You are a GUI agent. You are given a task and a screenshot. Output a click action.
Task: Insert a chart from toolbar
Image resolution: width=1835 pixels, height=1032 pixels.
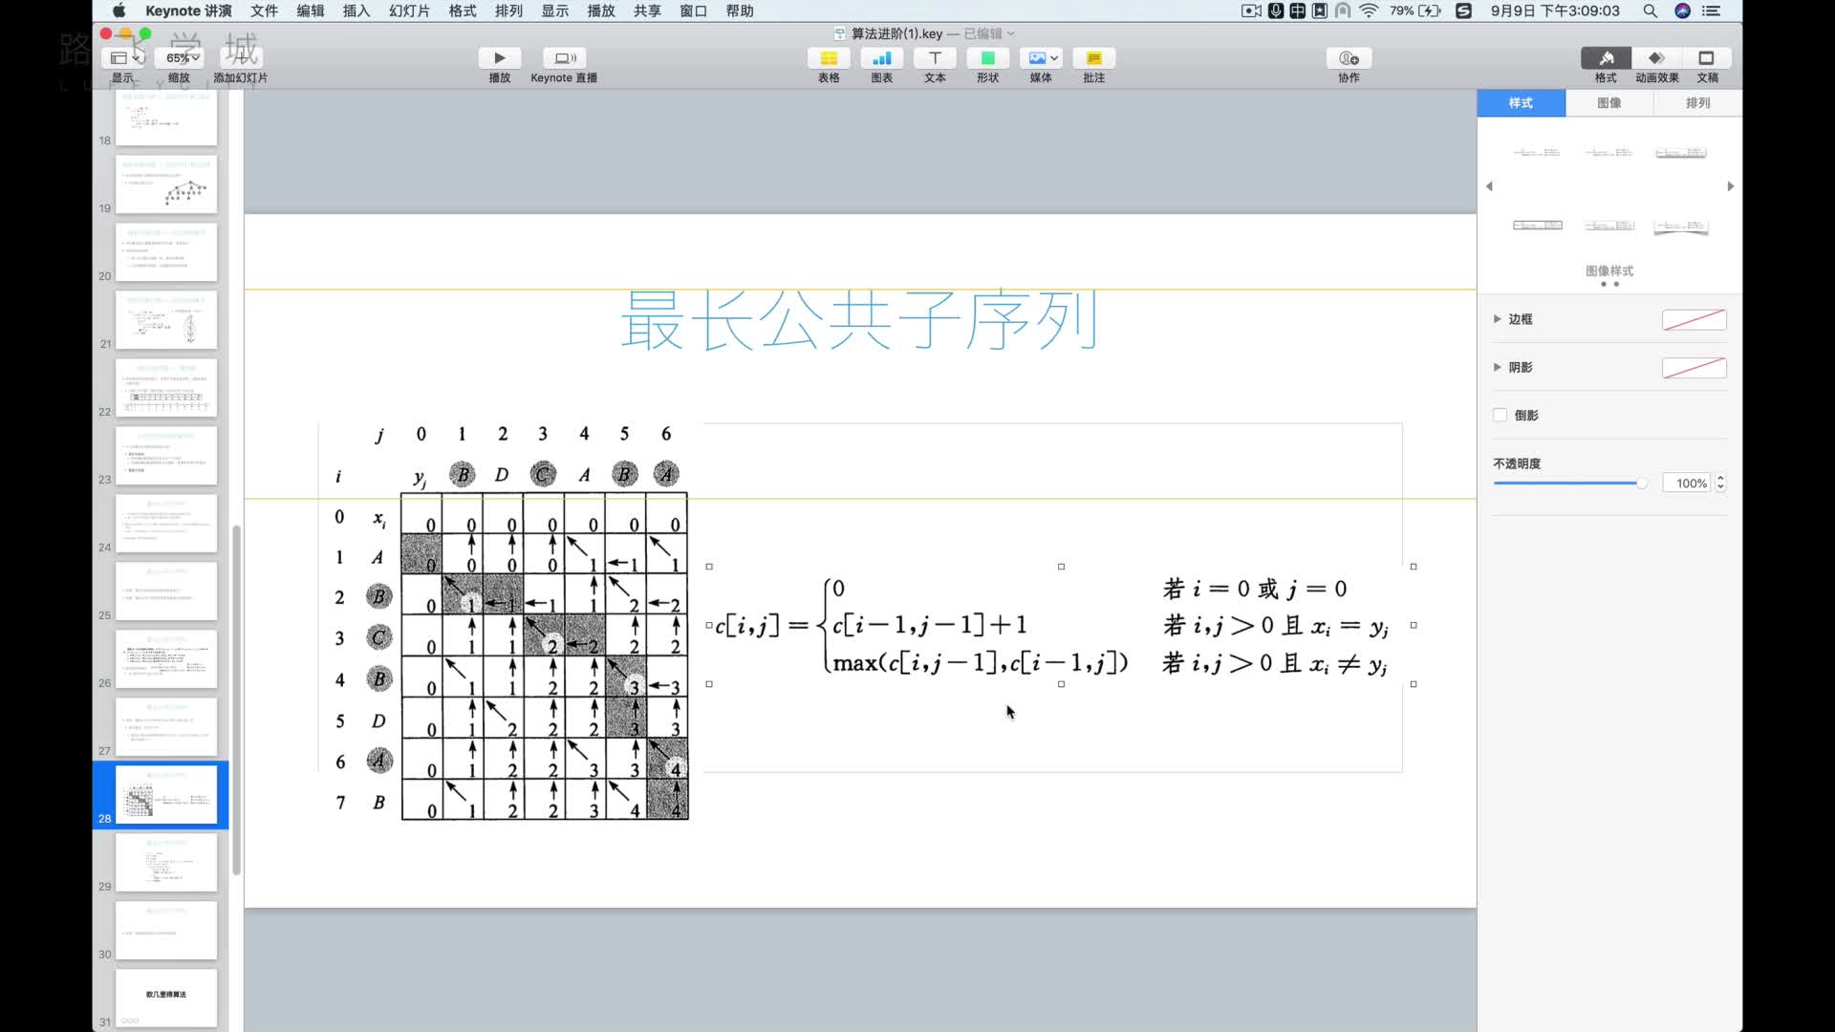click(881, 58)
